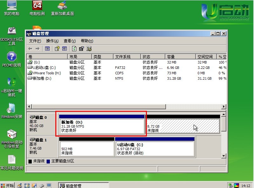
Task: Click the network tray icon
Action: point(230,185)
